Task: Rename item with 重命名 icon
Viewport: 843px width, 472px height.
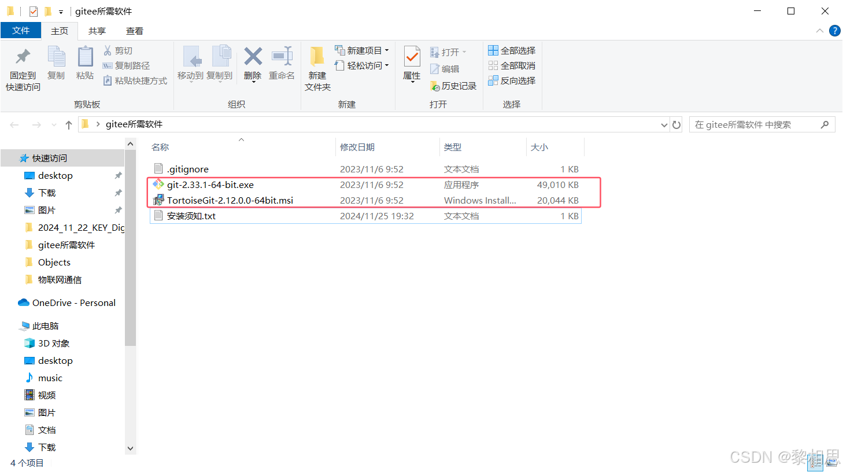Action: click(x=282, y=64)
